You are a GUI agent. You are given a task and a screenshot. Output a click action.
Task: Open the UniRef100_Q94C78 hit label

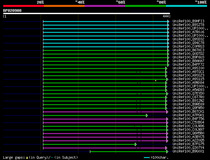[x=188, y=43]
